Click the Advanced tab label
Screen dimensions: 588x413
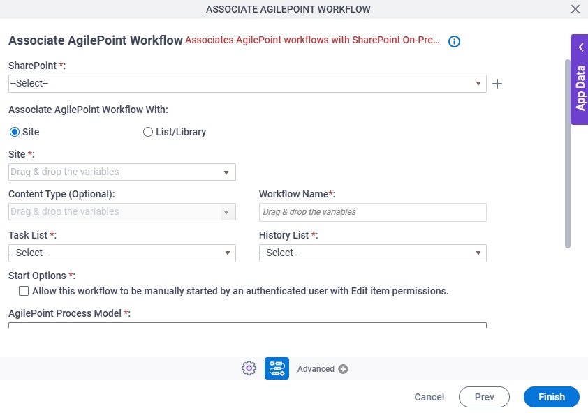pyautogui.click(x=316, y=369)
